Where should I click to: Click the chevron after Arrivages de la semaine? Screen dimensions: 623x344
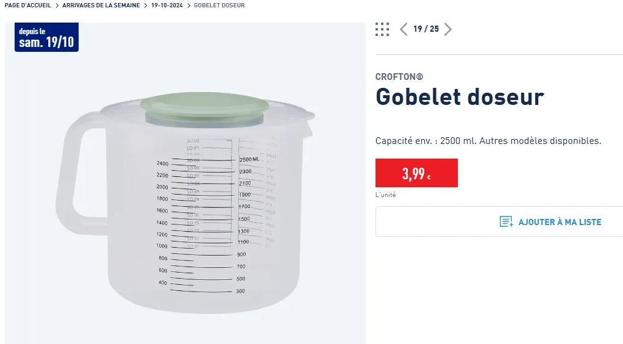coord(146,5)
